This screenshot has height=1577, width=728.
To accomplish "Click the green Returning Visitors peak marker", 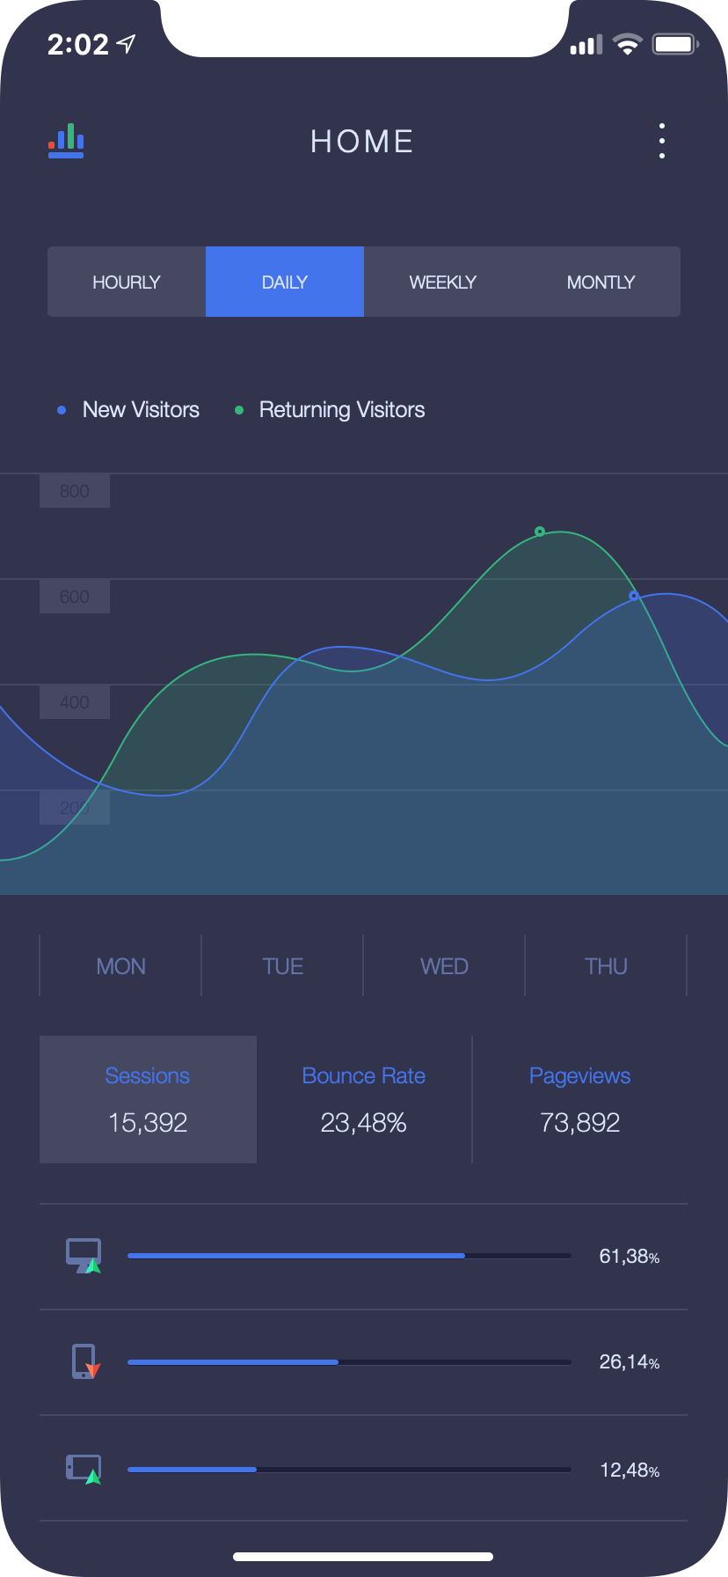I will [540, 532].
